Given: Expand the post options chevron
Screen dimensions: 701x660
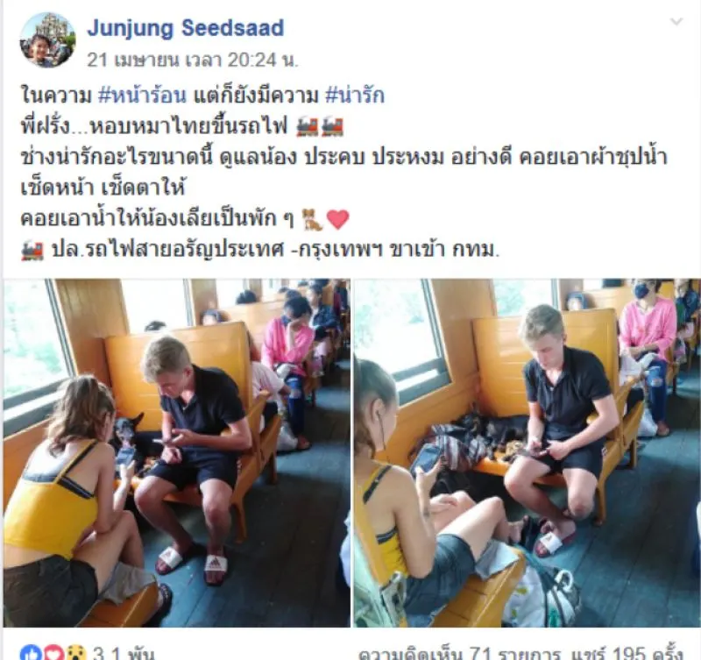Looking at the screenshot, I should tap(676, 21).
